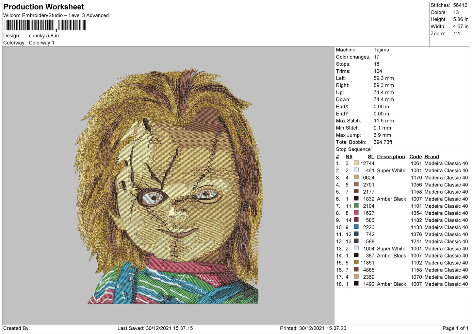Select thread code 1192
The image size is (472, 334).
pos(416,263)
